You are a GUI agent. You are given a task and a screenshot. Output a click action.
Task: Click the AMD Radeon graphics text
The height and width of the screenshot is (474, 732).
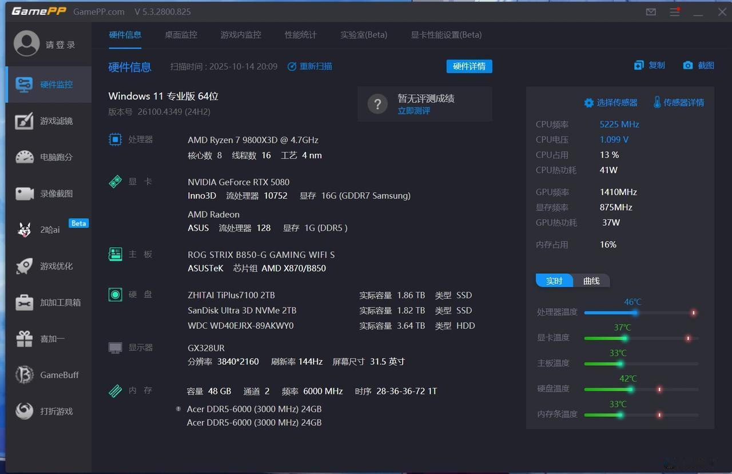(213, 214)
